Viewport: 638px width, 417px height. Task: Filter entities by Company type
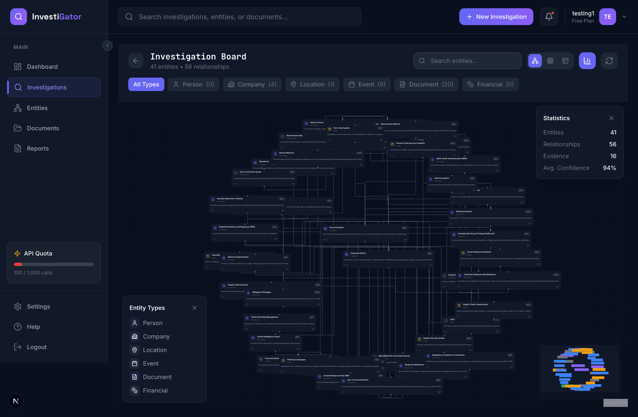(x=252, y=84)
